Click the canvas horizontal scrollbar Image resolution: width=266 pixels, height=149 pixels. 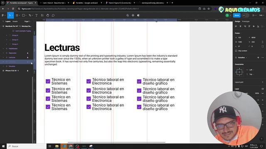(x=116, y=142)
